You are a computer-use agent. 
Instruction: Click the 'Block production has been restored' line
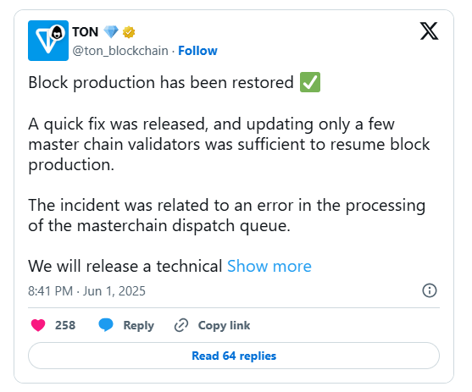pos(161,82)
